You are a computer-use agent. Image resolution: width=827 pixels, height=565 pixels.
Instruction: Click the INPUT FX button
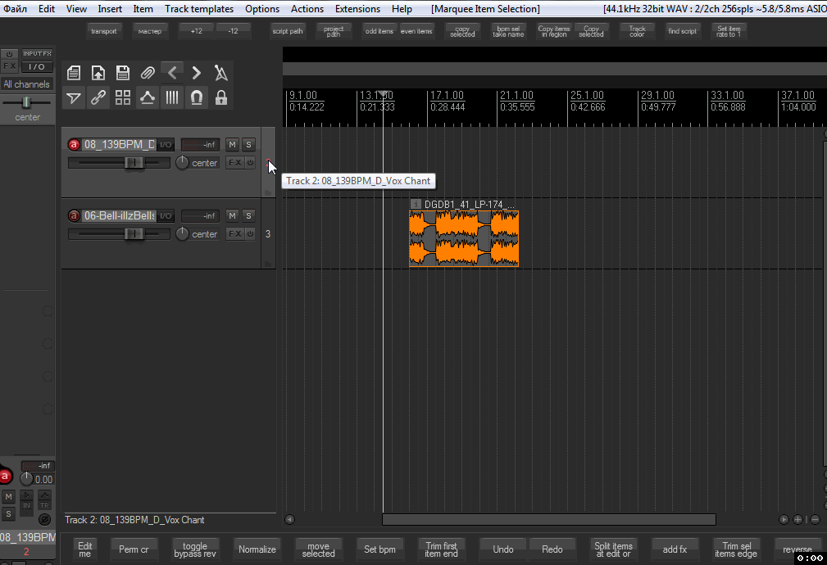pos(37,54)
